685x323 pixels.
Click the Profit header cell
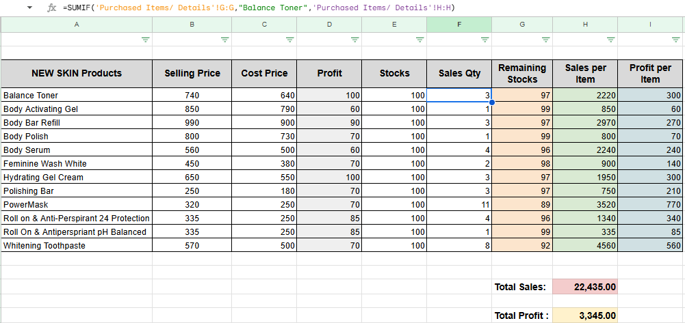click(329, 74)
